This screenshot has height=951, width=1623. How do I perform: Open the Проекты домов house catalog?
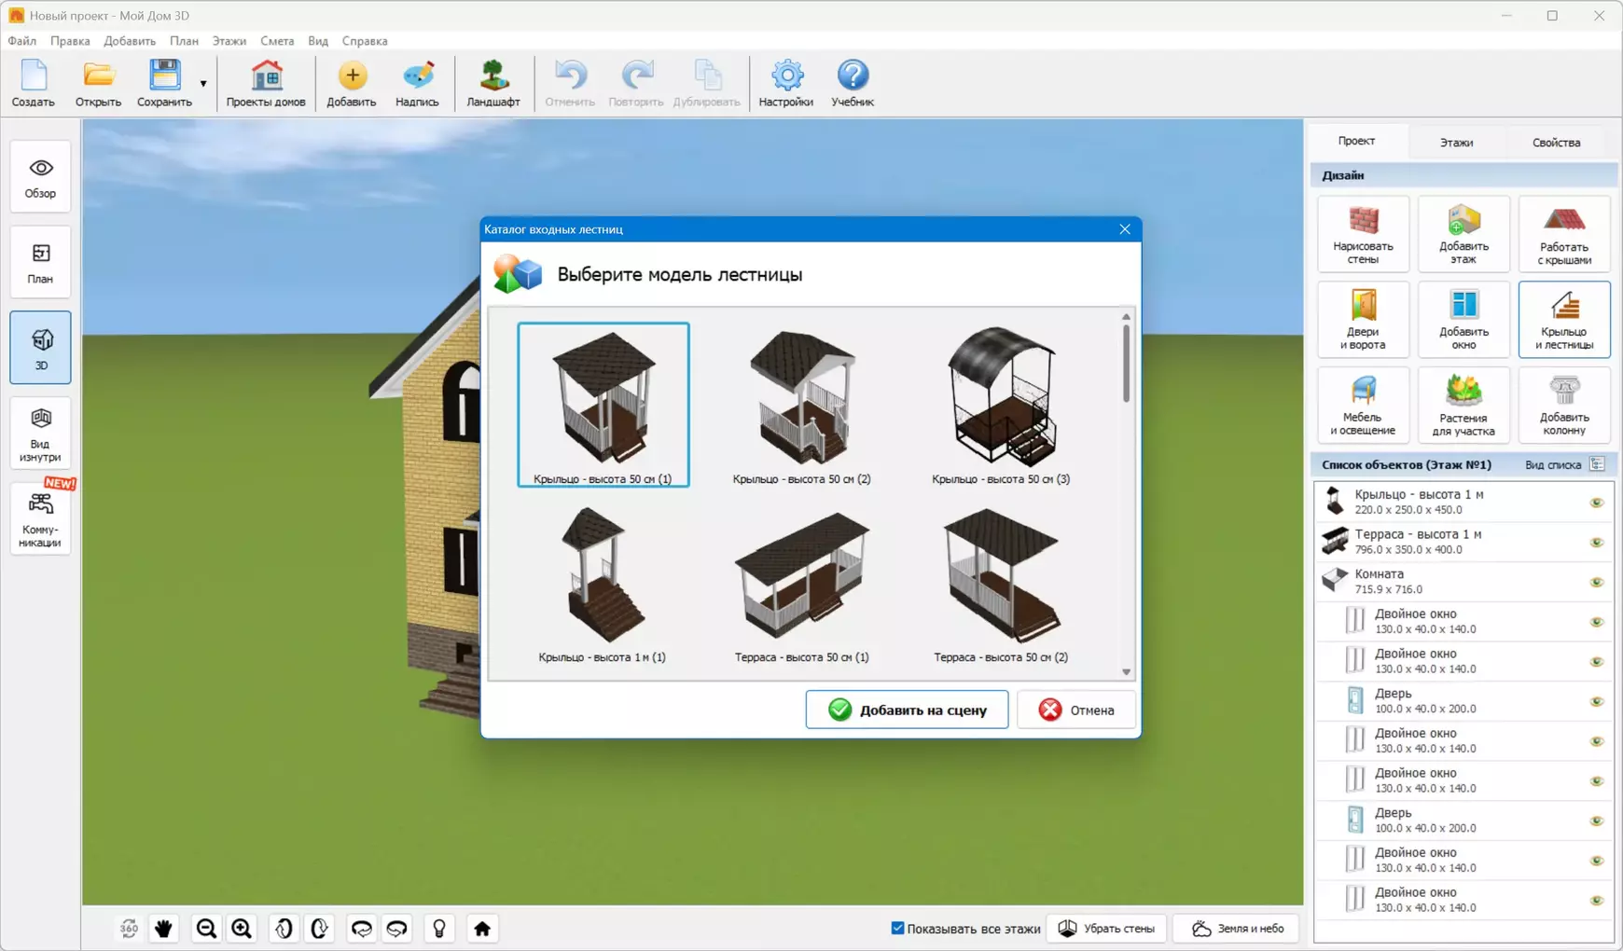(266, 83)
